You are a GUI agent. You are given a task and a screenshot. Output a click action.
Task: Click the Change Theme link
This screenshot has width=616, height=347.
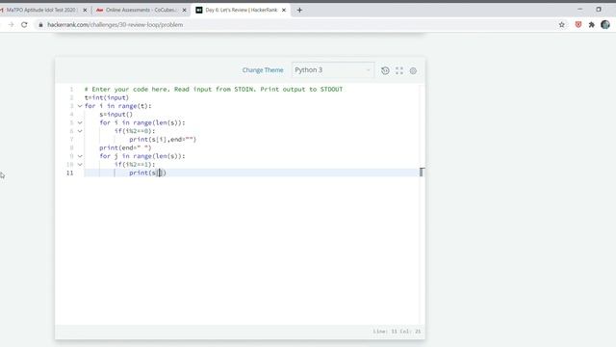[x=263, y=70]
